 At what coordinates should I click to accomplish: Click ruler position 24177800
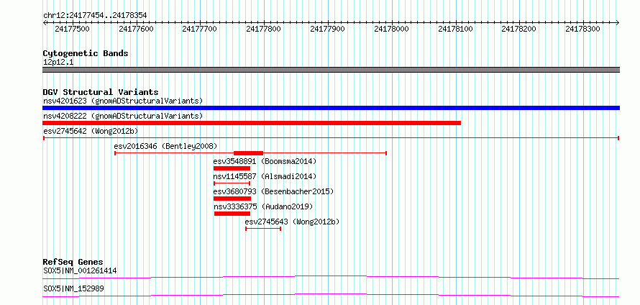264,29
